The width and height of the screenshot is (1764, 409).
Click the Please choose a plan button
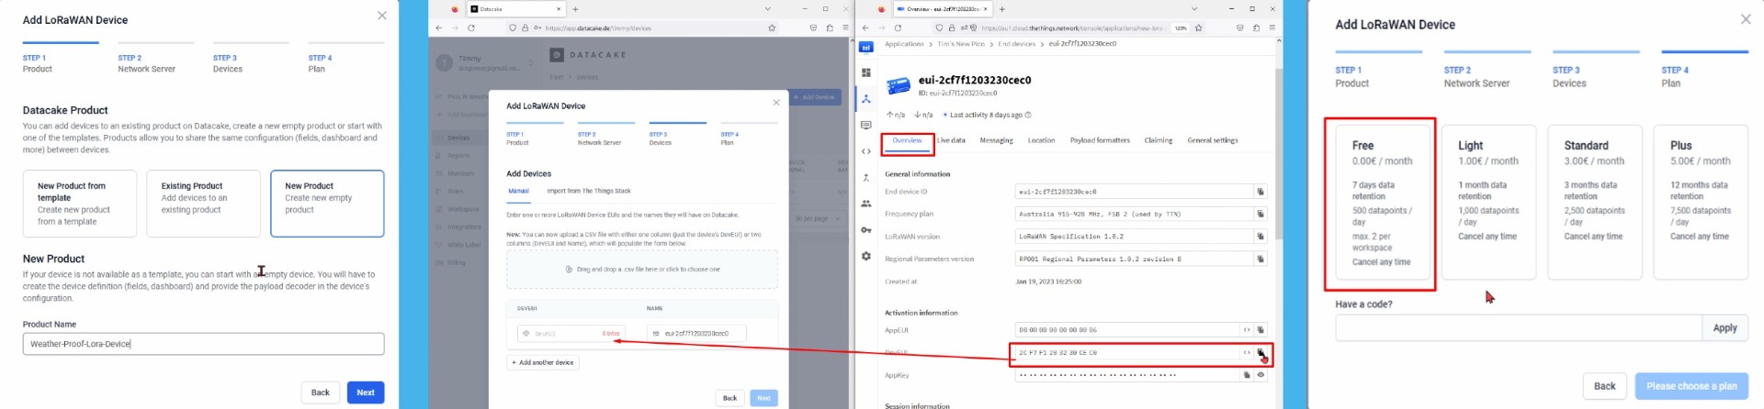(x=1691, y=386)
